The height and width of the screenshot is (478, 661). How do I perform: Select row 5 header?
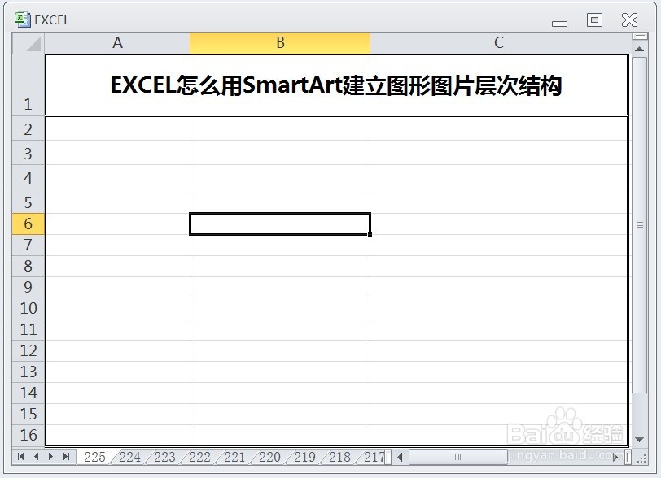[28, 202]
